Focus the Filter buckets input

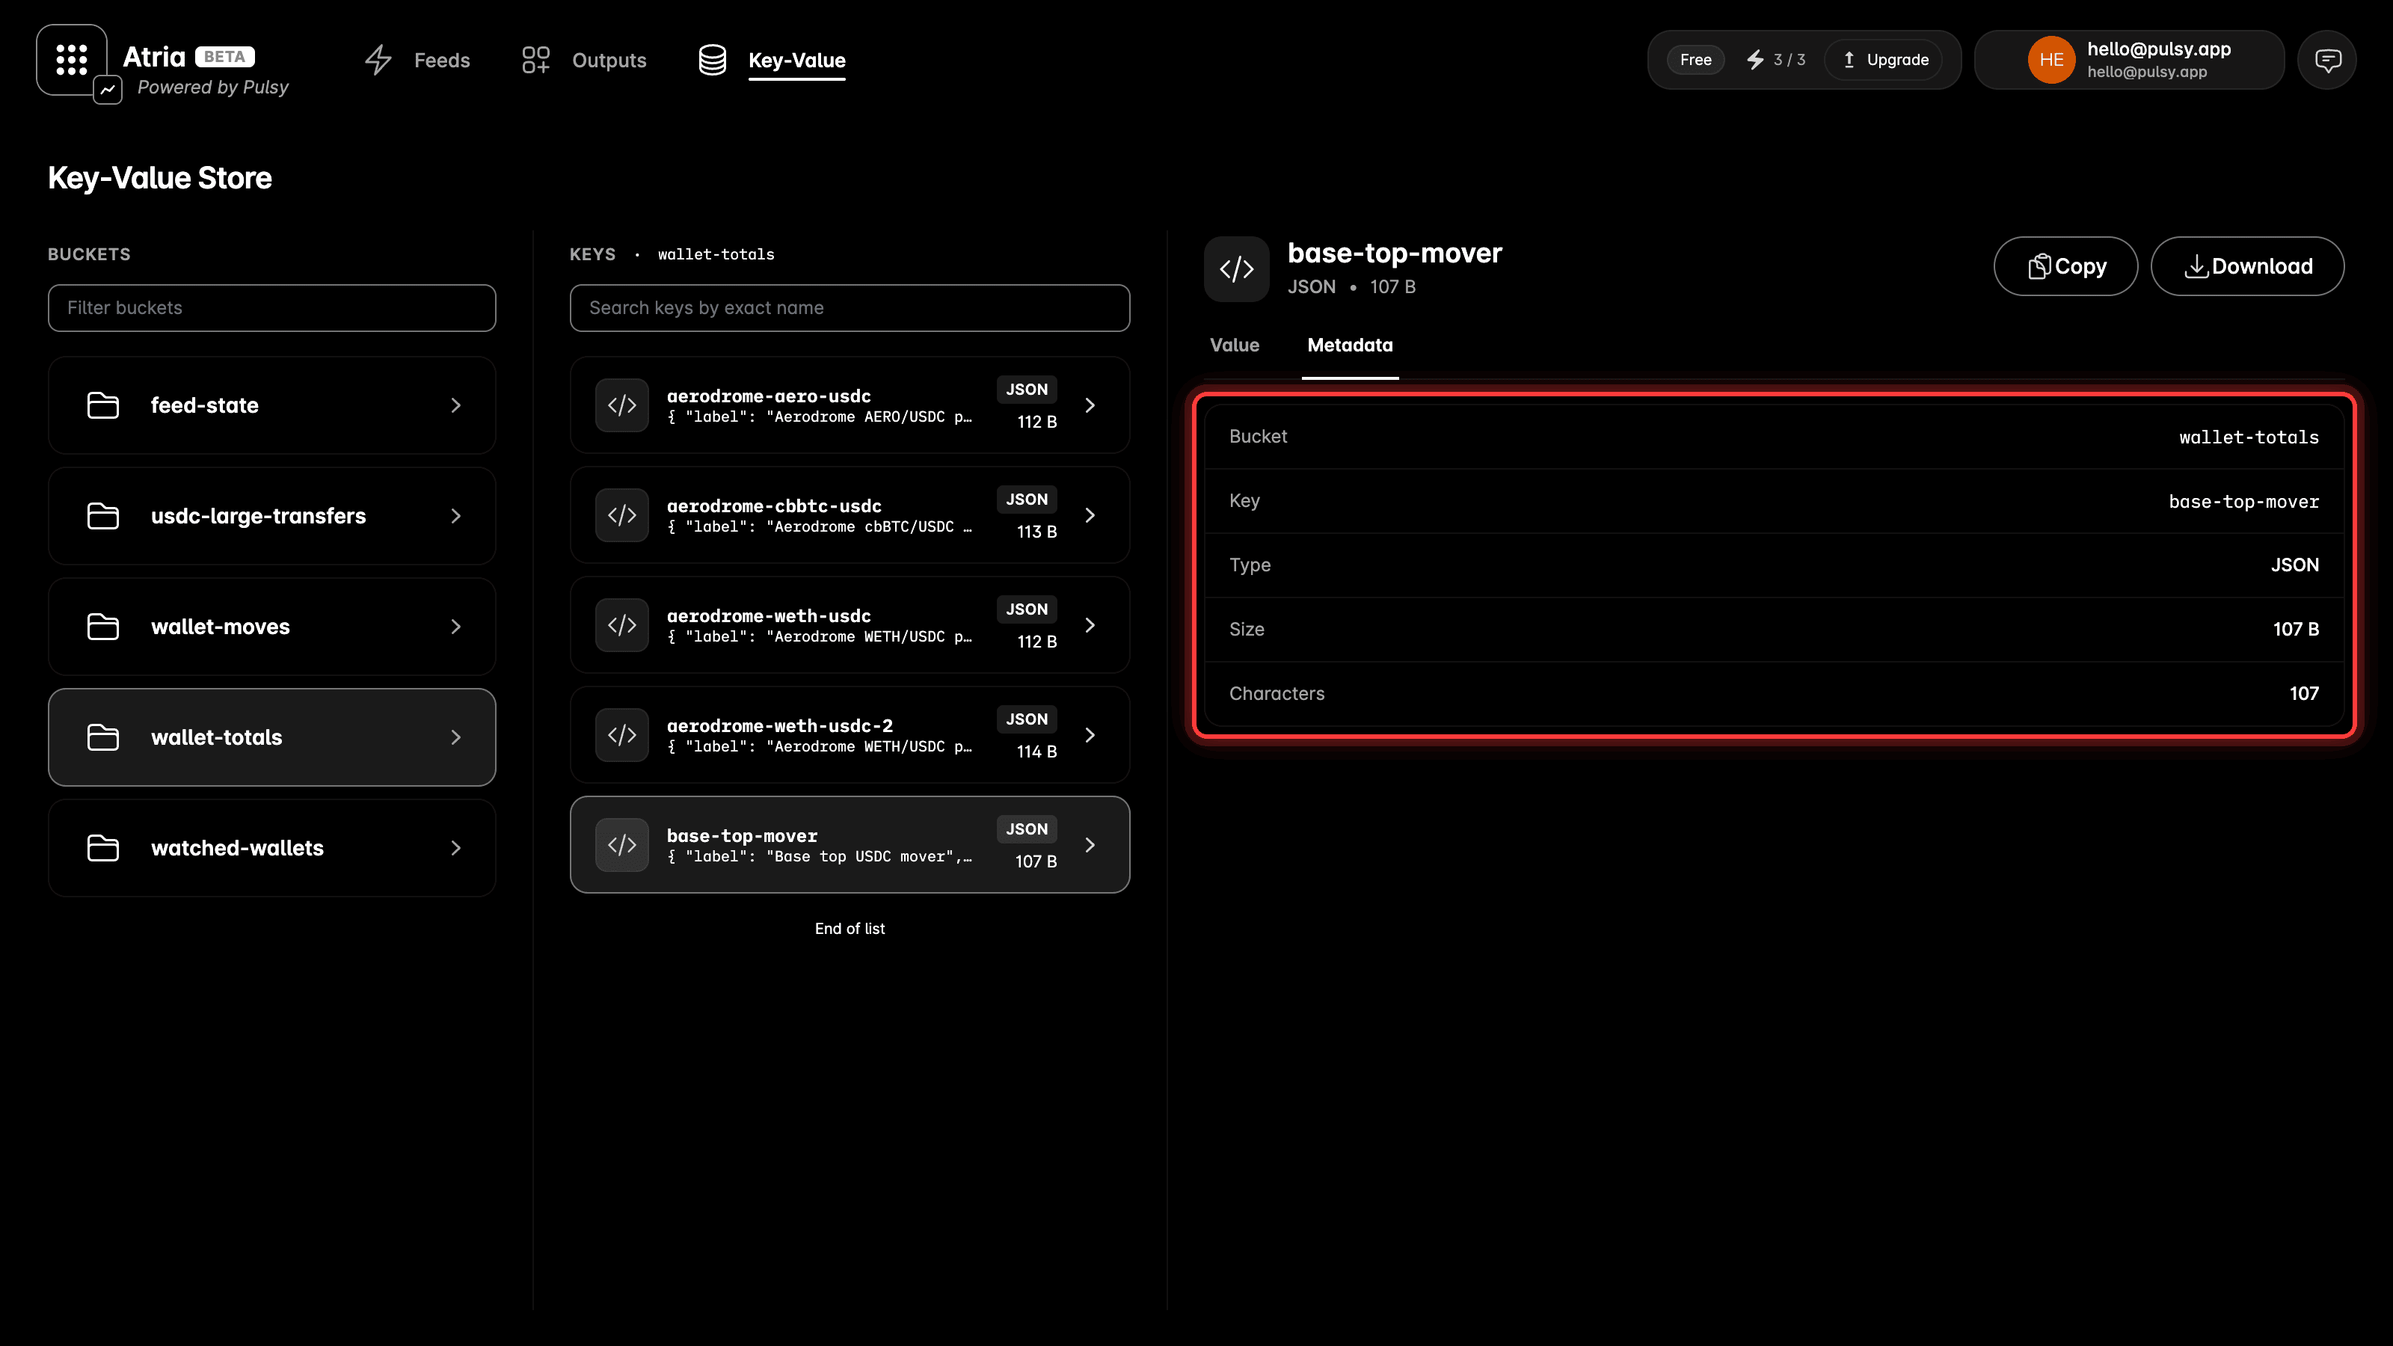coord(272,307)
